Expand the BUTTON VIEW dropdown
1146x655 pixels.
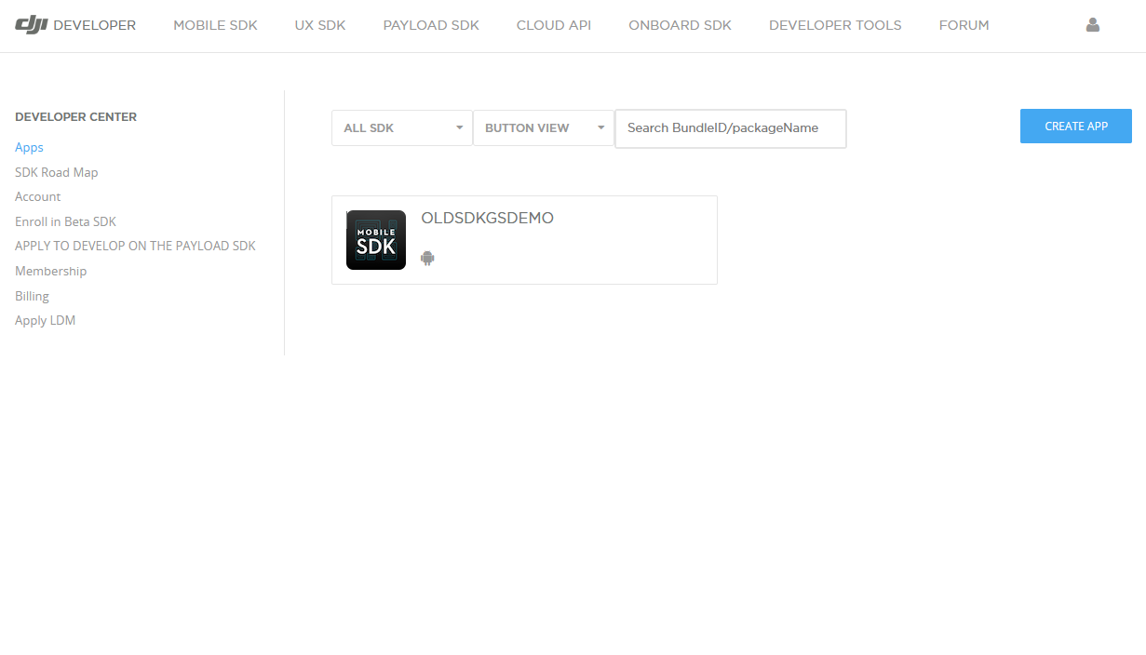(x=544, y=128)
